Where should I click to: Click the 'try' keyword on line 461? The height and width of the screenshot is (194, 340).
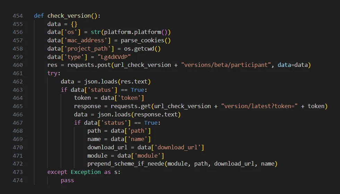(52, 73)
